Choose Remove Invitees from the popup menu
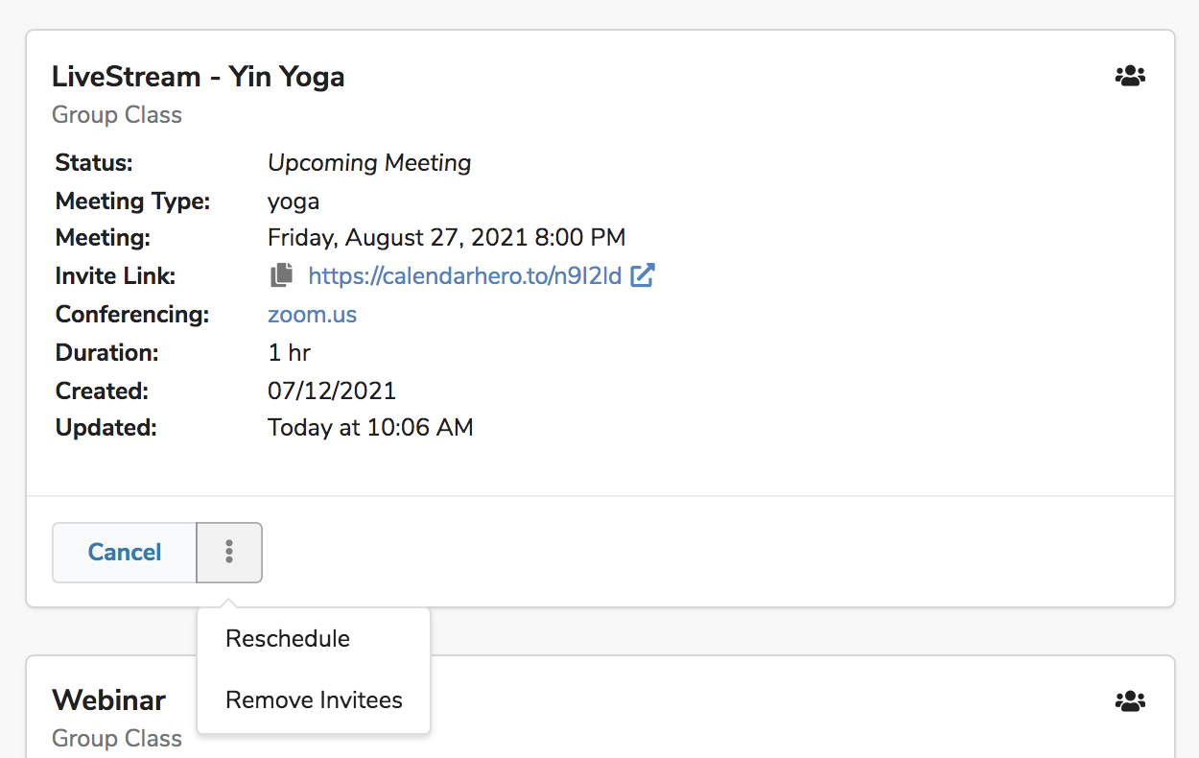 [314, 700]
